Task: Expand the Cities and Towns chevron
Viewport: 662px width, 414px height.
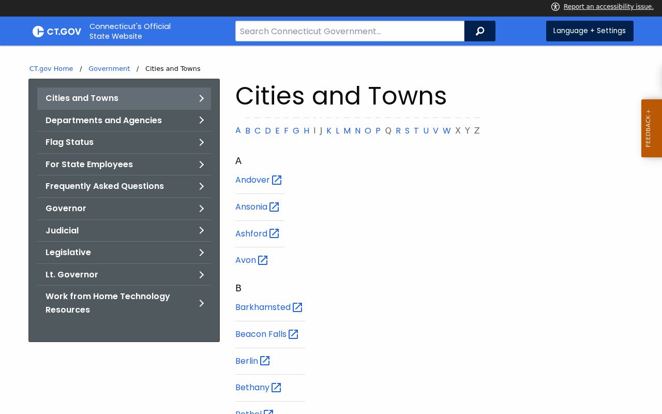Action: pyautogui.click(x=202, y=98)
